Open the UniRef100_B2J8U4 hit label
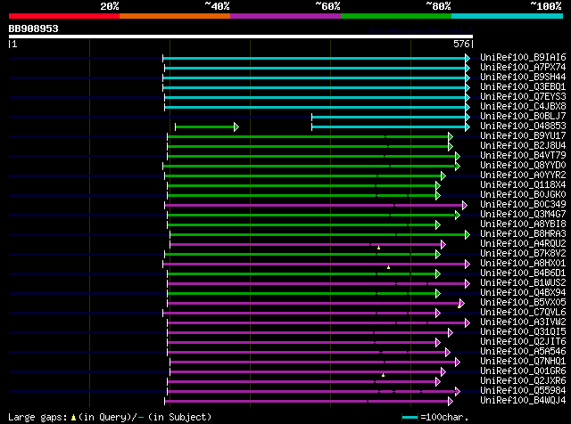This screenshot has width=571, height=424. pos(523,145)
